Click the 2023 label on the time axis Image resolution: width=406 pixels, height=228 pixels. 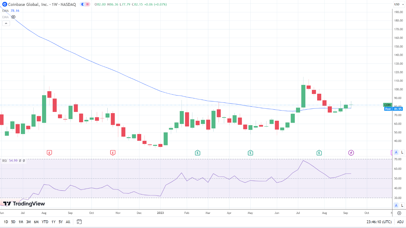160,212
